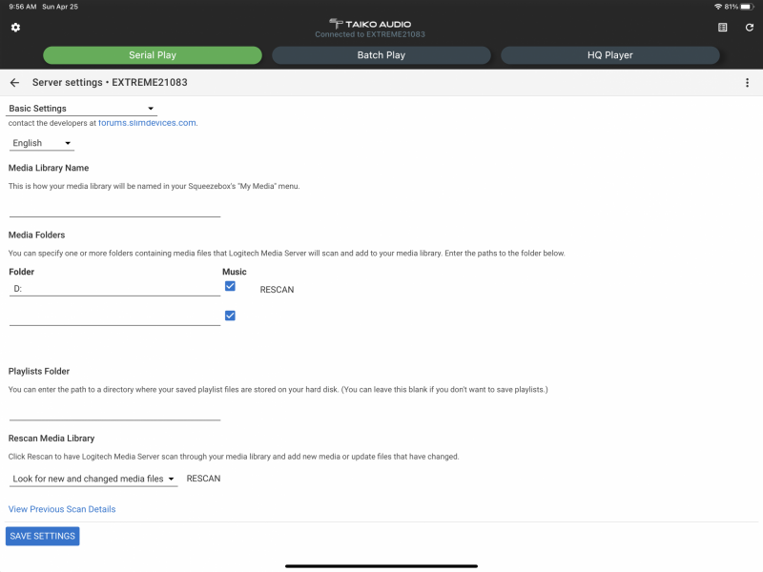Screen dimensions: 763x572
Task: Click the 'Playlists Folder' heading
Action: [39, 371]
